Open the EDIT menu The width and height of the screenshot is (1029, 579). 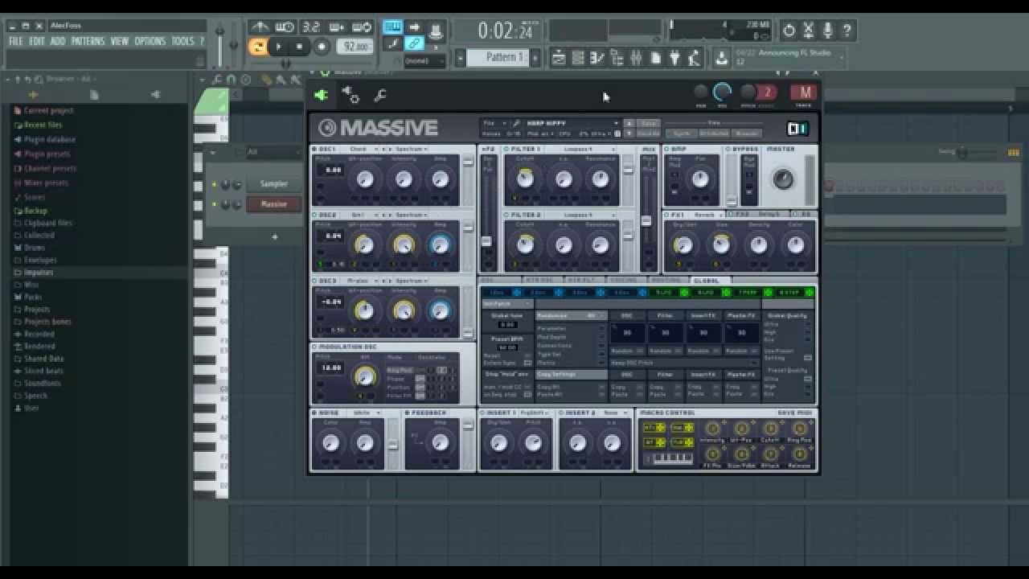point(36,41)
